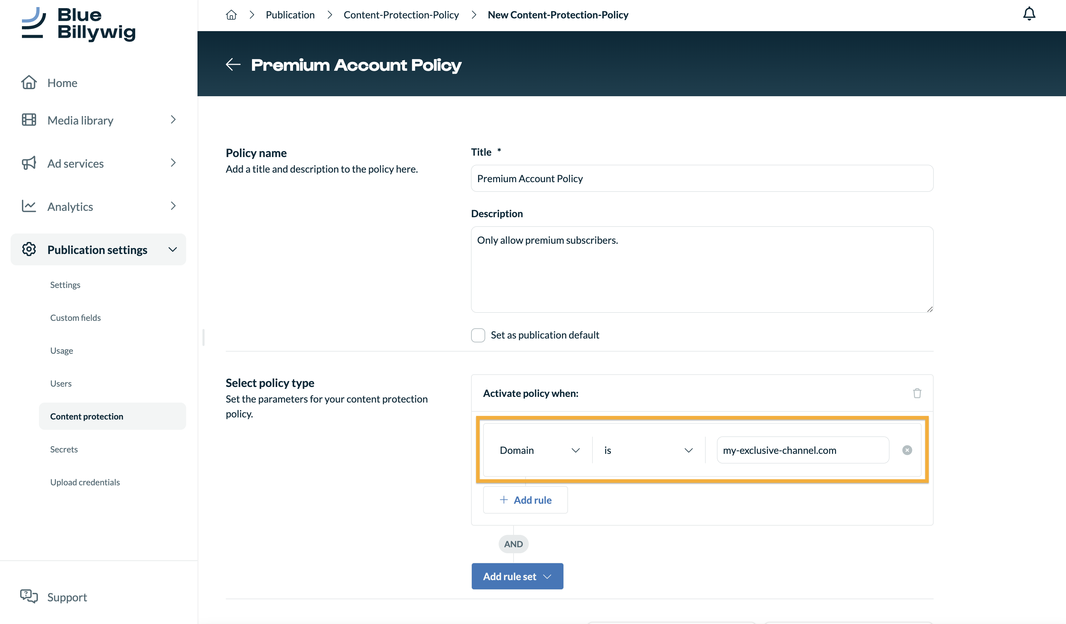The height and width of the screenshot is (624, 1066).
Task: Delete the rule set with trash icon
Action: point(917,393)
